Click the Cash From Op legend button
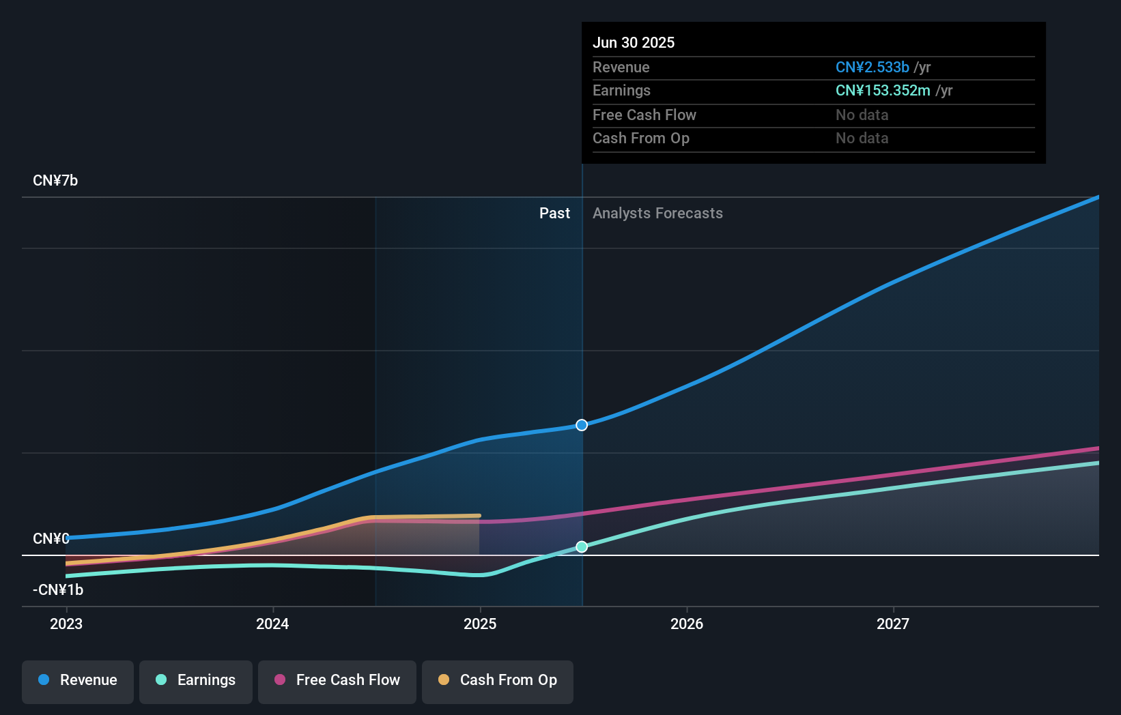 click(497, 680)
